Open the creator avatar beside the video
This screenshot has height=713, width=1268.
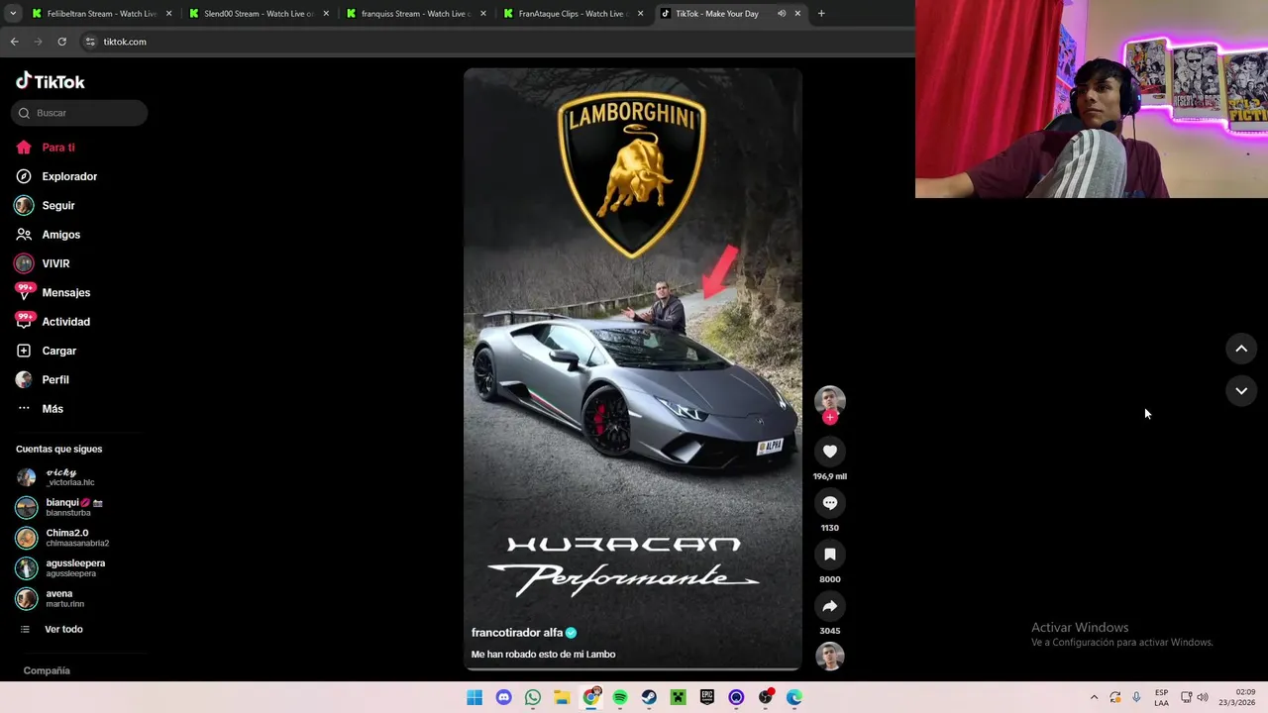(830, 400)
